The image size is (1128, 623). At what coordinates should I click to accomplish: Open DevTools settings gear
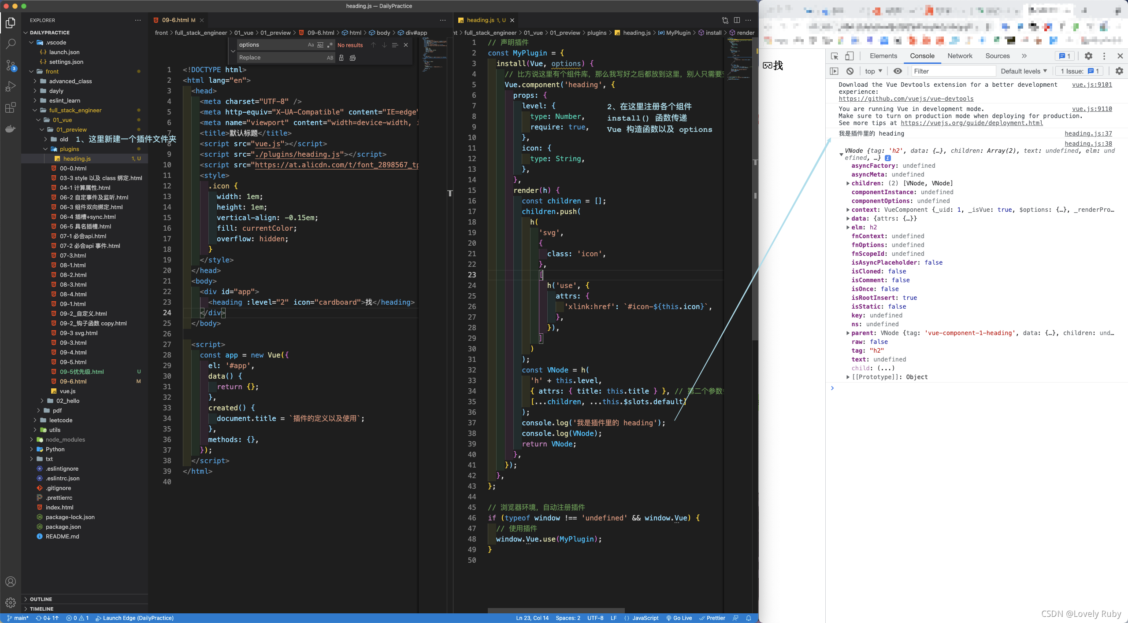1088,56
